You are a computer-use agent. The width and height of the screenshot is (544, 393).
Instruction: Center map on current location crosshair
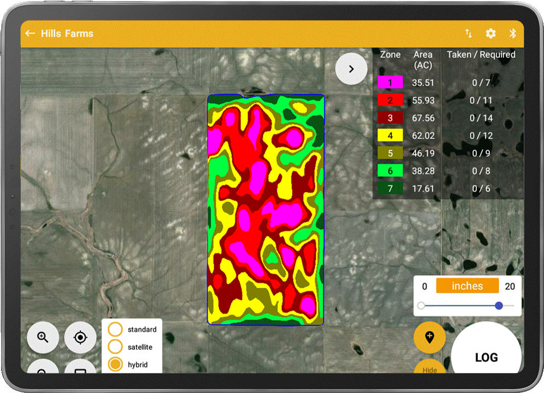click(80, 337)
